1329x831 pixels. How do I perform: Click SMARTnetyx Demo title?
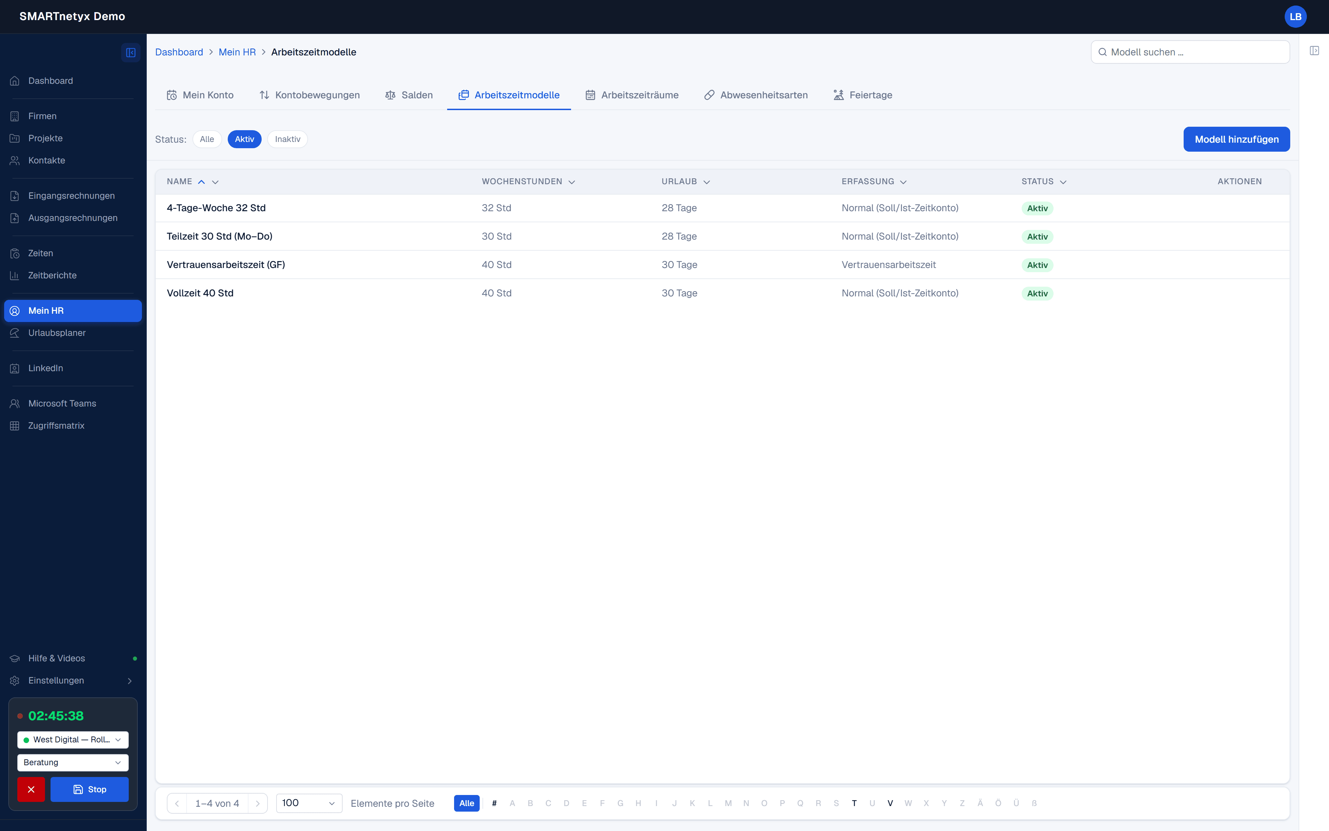click(72, 17)
